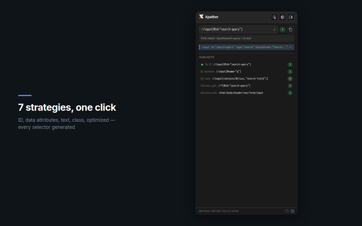The image size is (362, 226).
Task: Click the Xpather brand mark in the footer
Action: click(x=292, y=211)
